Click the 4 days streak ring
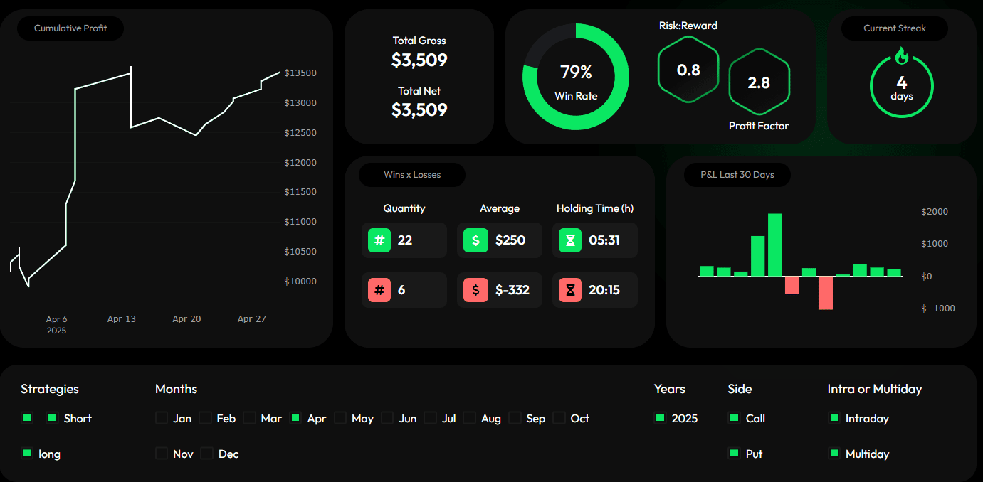 (x=902, y=86)
